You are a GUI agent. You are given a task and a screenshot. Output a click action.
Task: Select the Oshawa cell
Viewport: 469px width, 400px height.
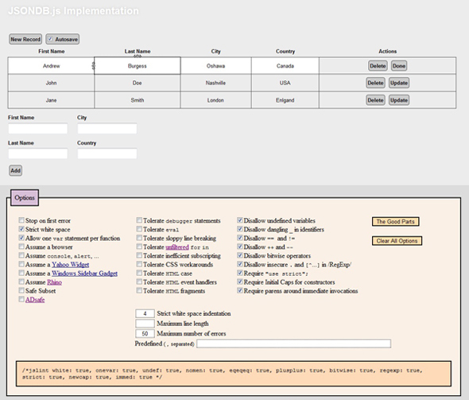(x=215, y=66)
